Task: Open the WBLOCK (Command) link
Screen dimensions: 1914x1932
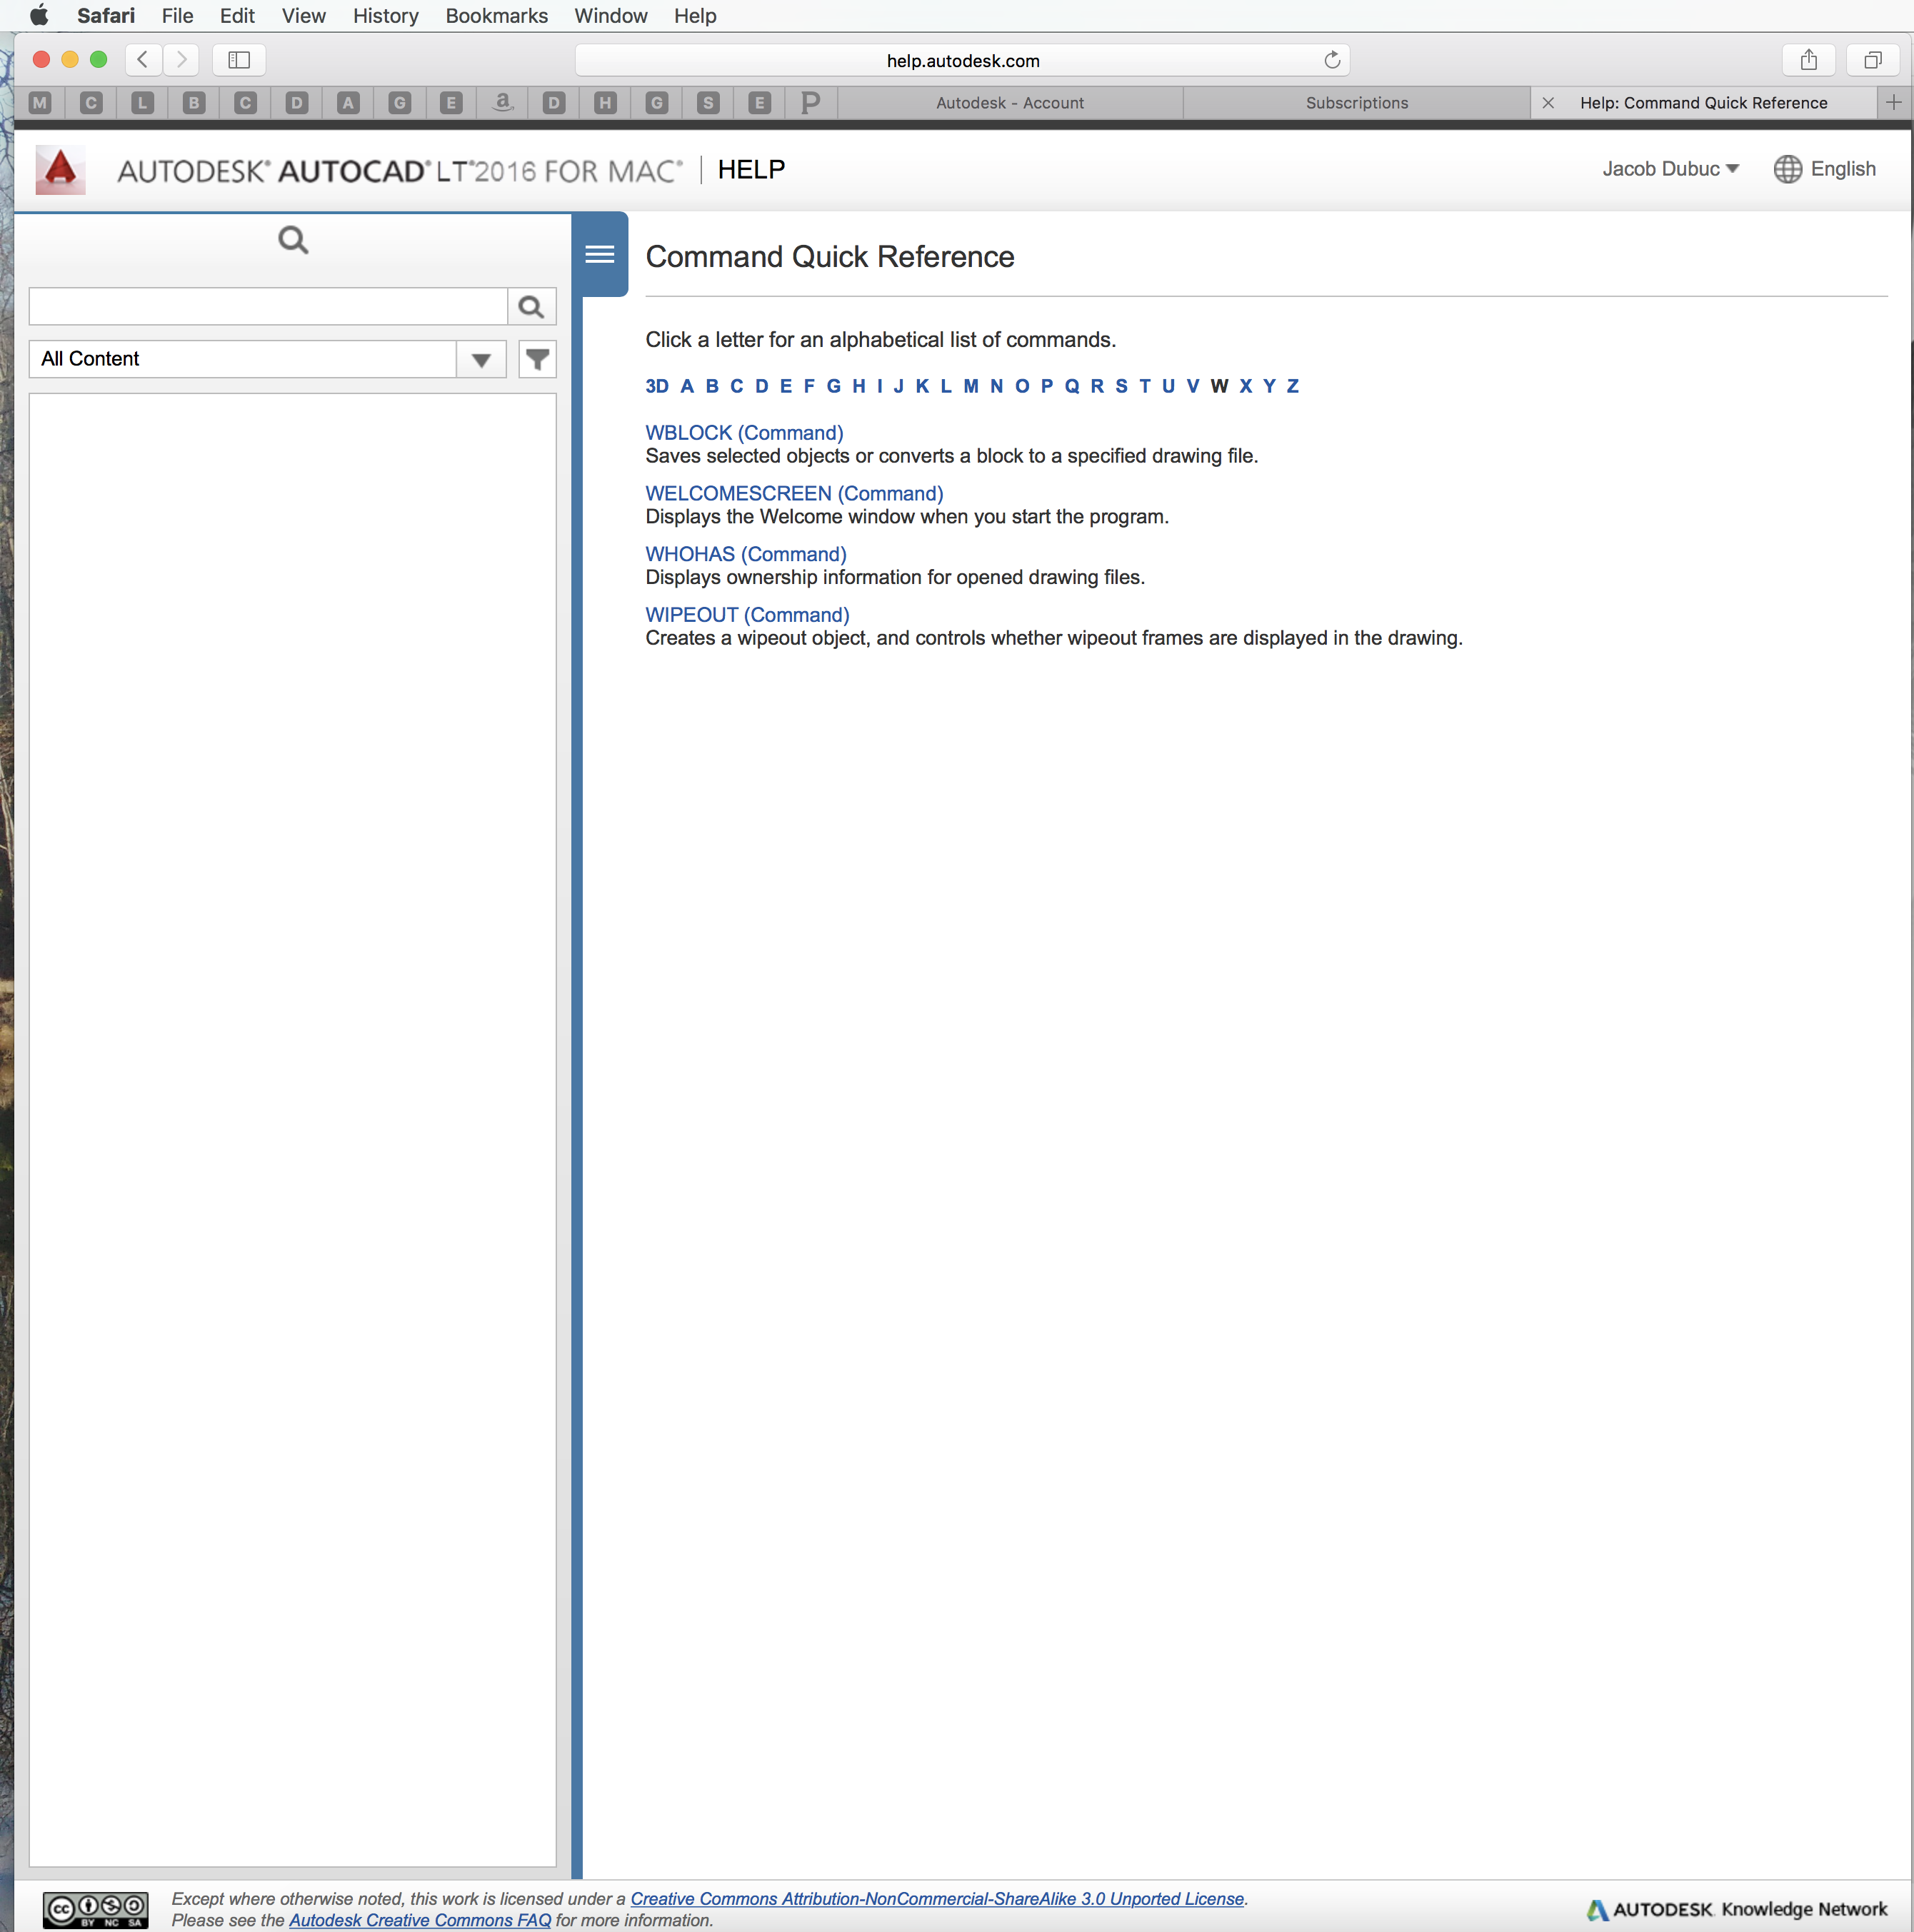Action: coord(743,433)
